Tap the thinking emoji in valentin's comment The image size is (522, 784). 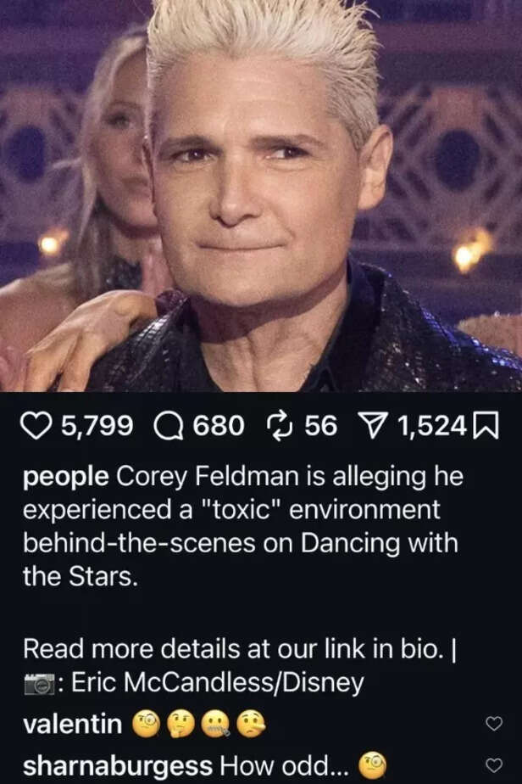pos(180,724)
